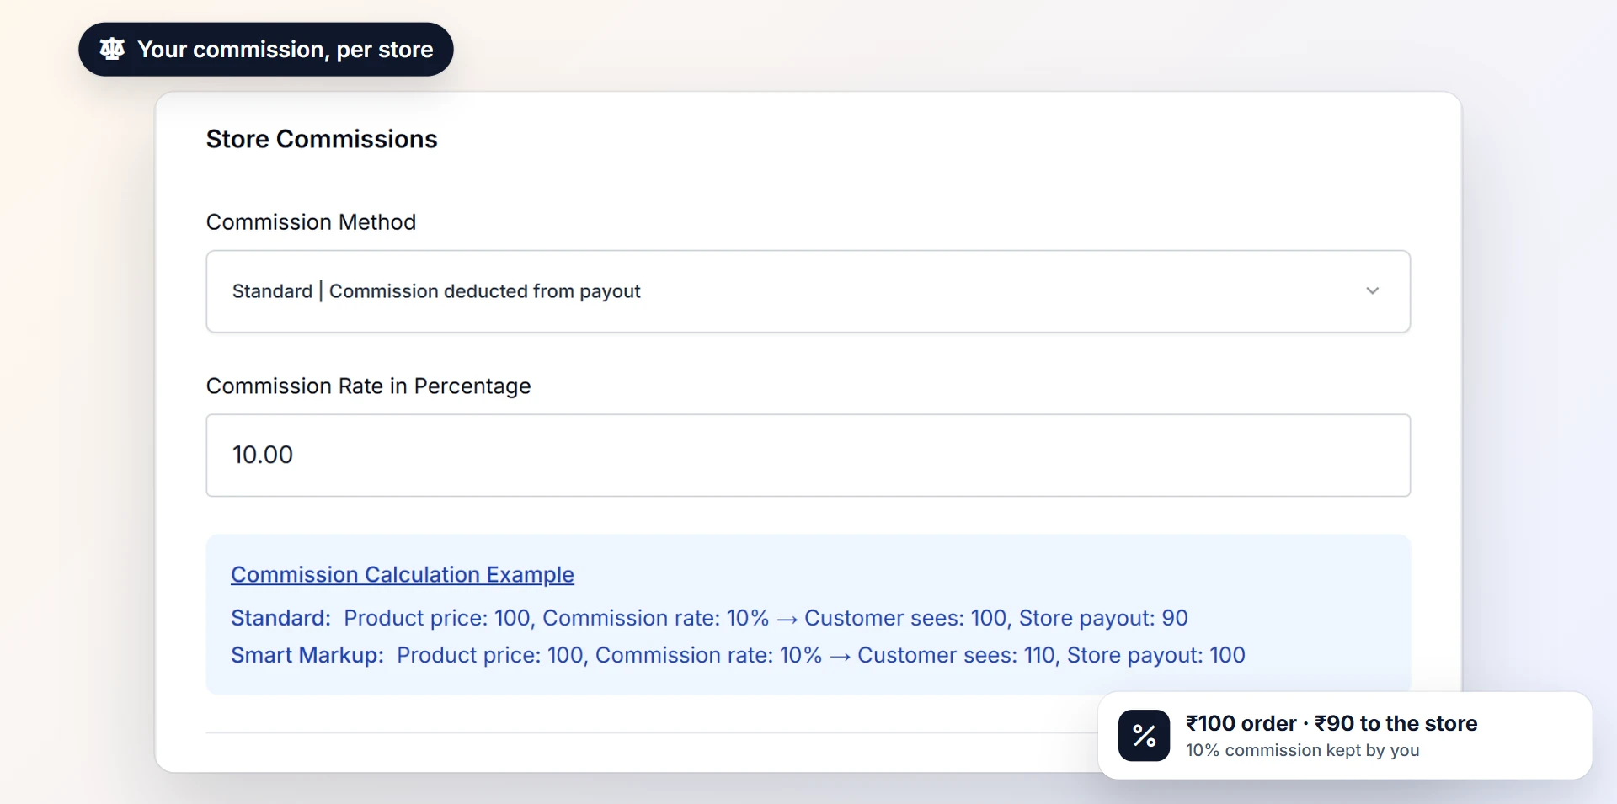Click the 'Standard:' example line
Viewport: 1617px width, 804px height.
click(709, 618)
